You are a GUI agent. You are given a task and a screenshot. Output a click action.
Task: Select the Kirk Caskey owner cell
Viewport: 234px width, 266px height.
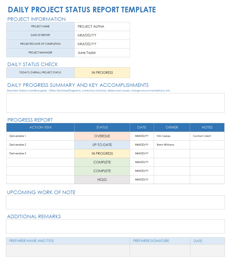172,136
